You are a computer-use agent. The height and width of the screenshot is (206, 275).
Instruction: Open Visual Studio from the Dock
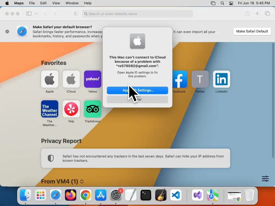coord(198,195)
